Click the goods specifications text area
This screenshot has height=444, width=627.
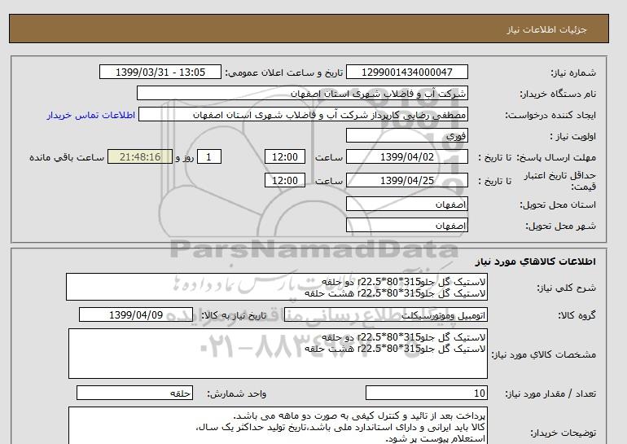point(278,354)
